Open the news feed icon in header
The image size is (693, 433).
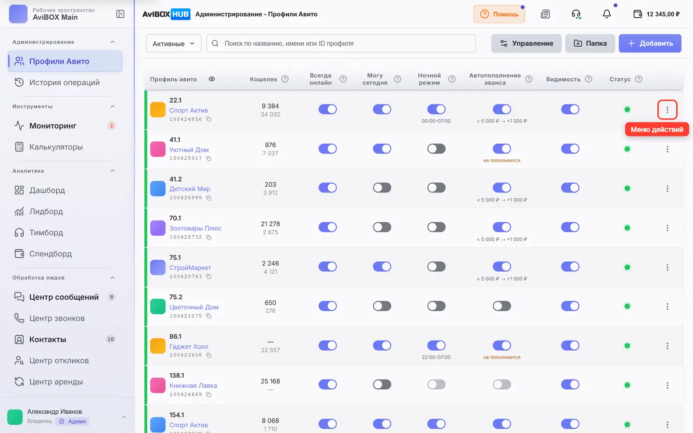pos(545,14)
